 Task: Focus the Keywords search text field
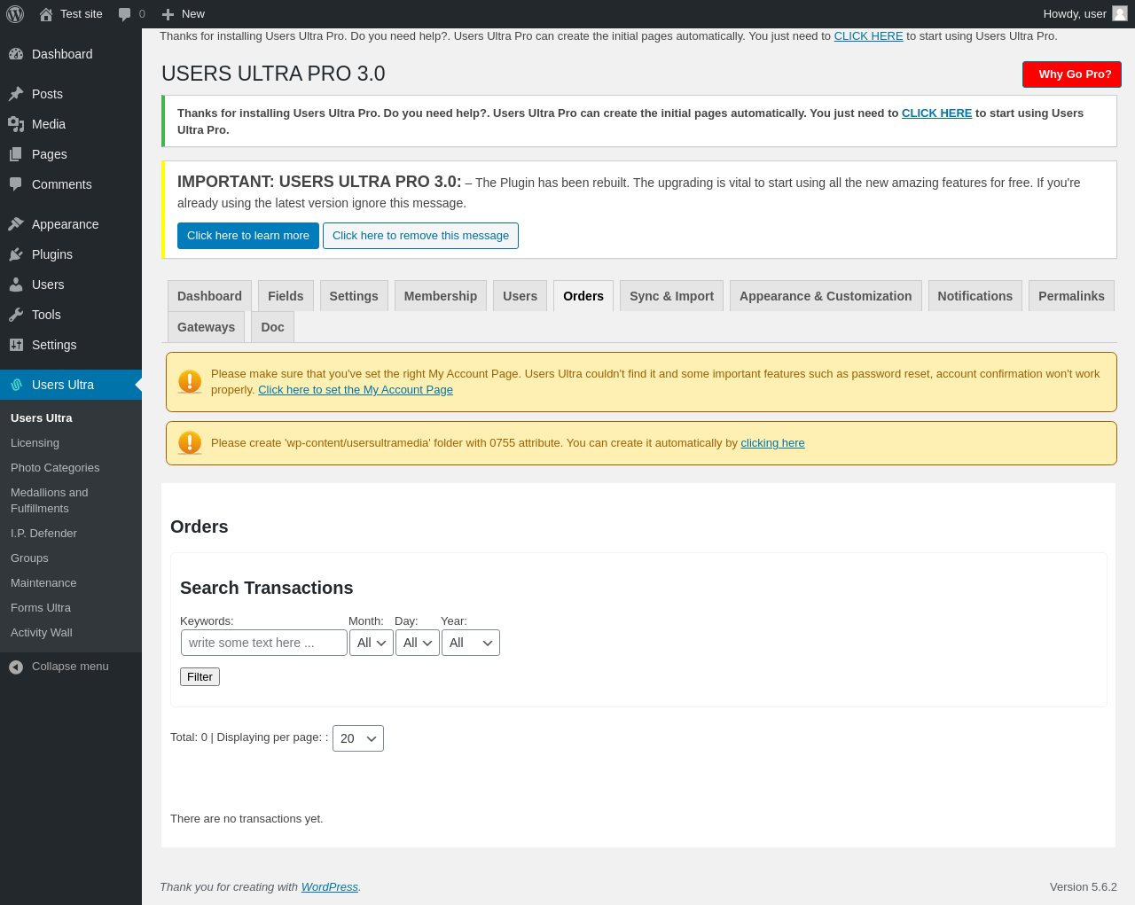[264, 643]
